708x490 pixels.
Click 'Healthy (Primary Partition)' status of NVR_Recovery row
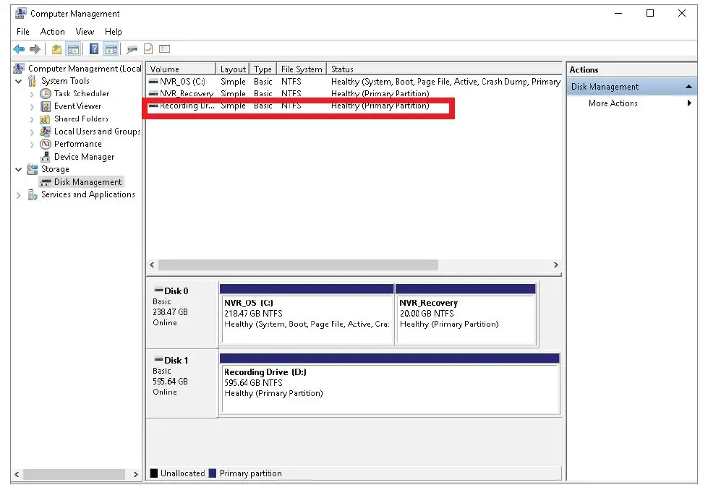(x=380, y=93)
